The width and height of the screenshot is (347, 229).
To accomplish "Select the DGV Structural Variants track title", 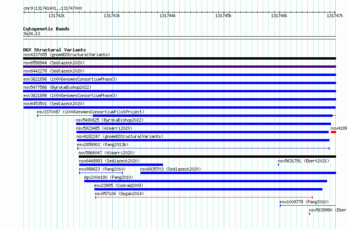I will 55,50.
